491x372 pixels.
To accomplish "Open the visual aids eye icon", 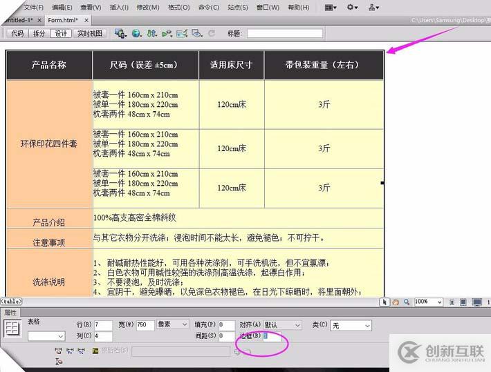I will coord(197,33).
